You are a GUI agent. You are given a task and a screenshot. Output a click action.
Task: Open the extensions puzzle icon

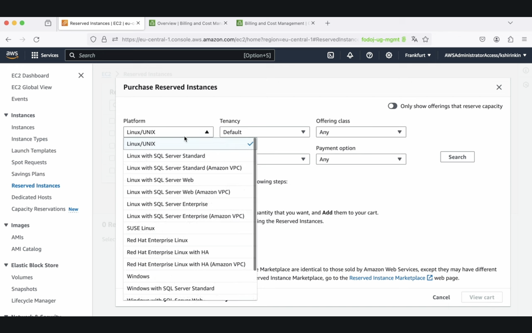point(511,39)
